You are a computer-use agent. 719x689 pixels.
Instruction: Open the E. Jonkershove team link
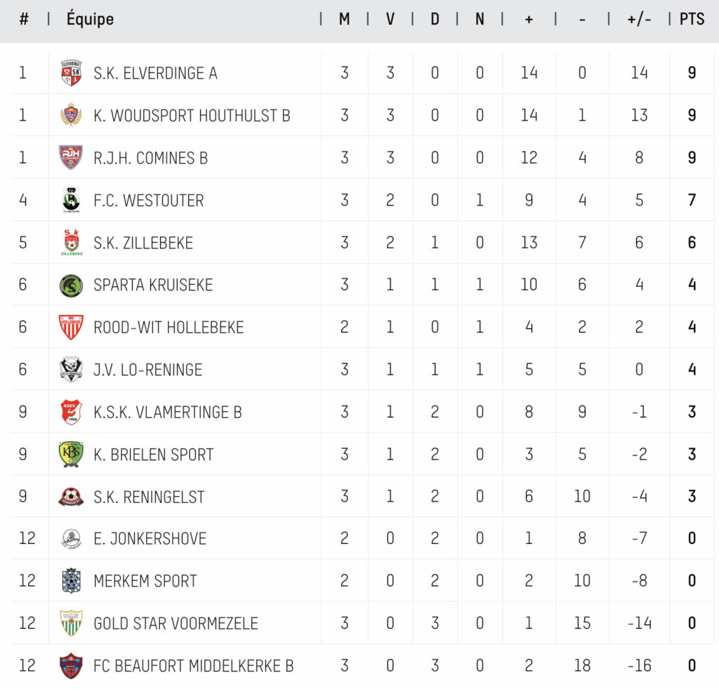pyautogui.click(x=150, y=539)
